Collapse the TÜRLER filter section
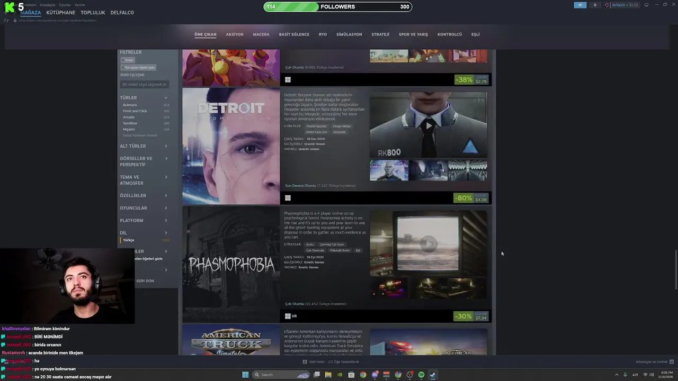The image size is (678, 381). 144,98
